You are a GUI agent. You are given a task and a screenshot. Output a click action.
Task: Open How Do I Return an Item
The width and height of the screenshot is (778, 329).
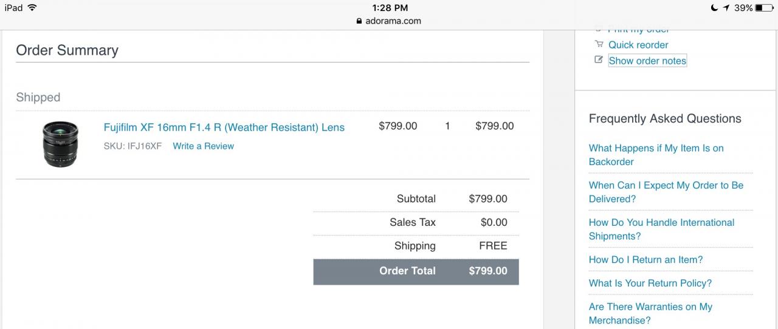[645, 259]
